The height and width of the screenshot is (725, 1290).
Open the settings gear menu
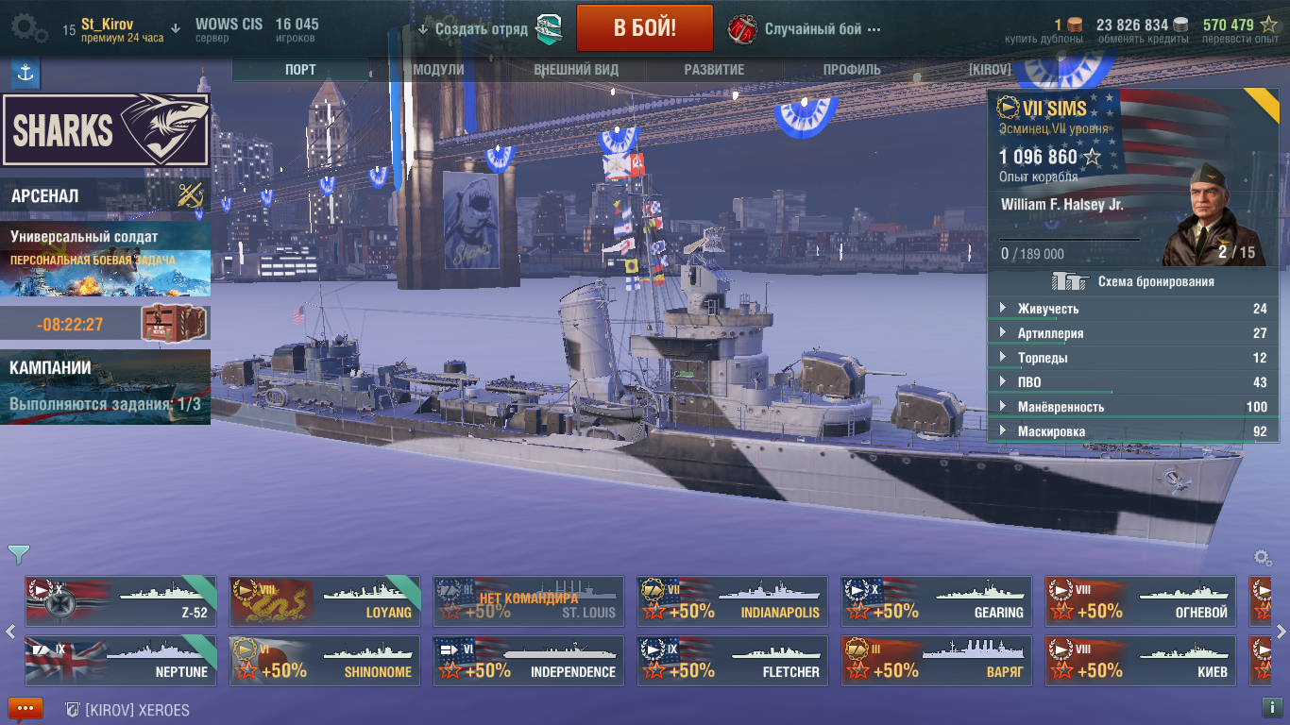[x=29, y=27]
